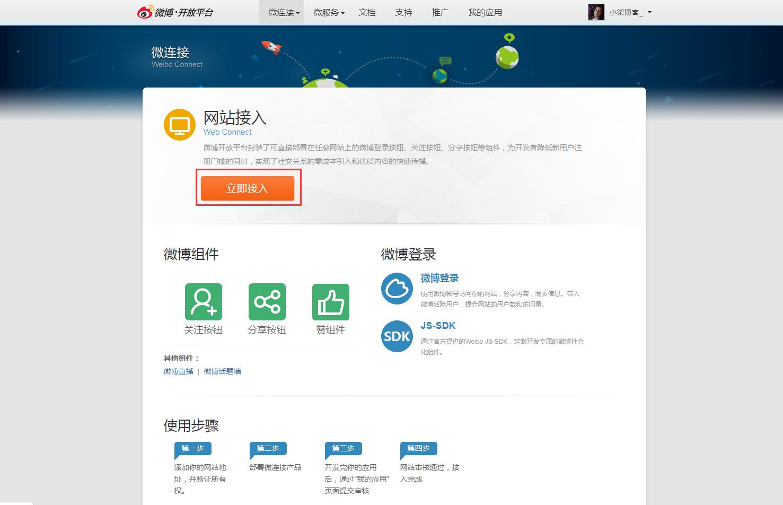Click the 分享按钮 label text
Image resolution: width=783 pixels, height=505 pixels.
[x=267, y=330]
